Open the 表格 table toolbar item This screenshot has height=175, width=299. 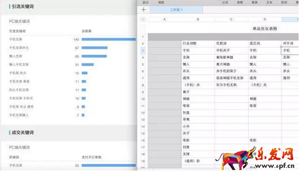pos(240,2)
